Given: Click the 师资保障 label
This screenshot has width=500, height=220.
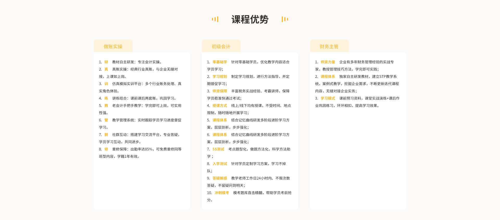Looking at the screenshot, I should (220, 91).
